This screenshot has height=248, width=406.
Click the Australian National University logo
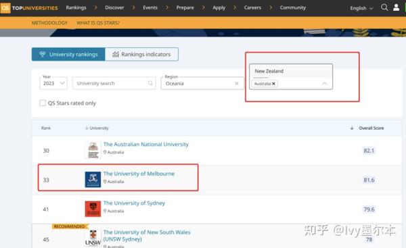93,150
